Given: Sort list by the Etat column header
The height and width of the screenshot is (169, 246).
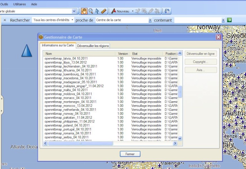Looking at the screenshot, I should pos(146,54).
